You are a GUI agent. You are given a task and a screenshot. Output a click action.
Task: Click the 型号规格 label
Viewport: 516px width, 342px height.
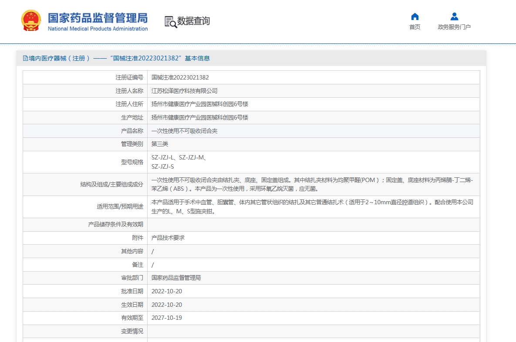[x=132, y=162]
